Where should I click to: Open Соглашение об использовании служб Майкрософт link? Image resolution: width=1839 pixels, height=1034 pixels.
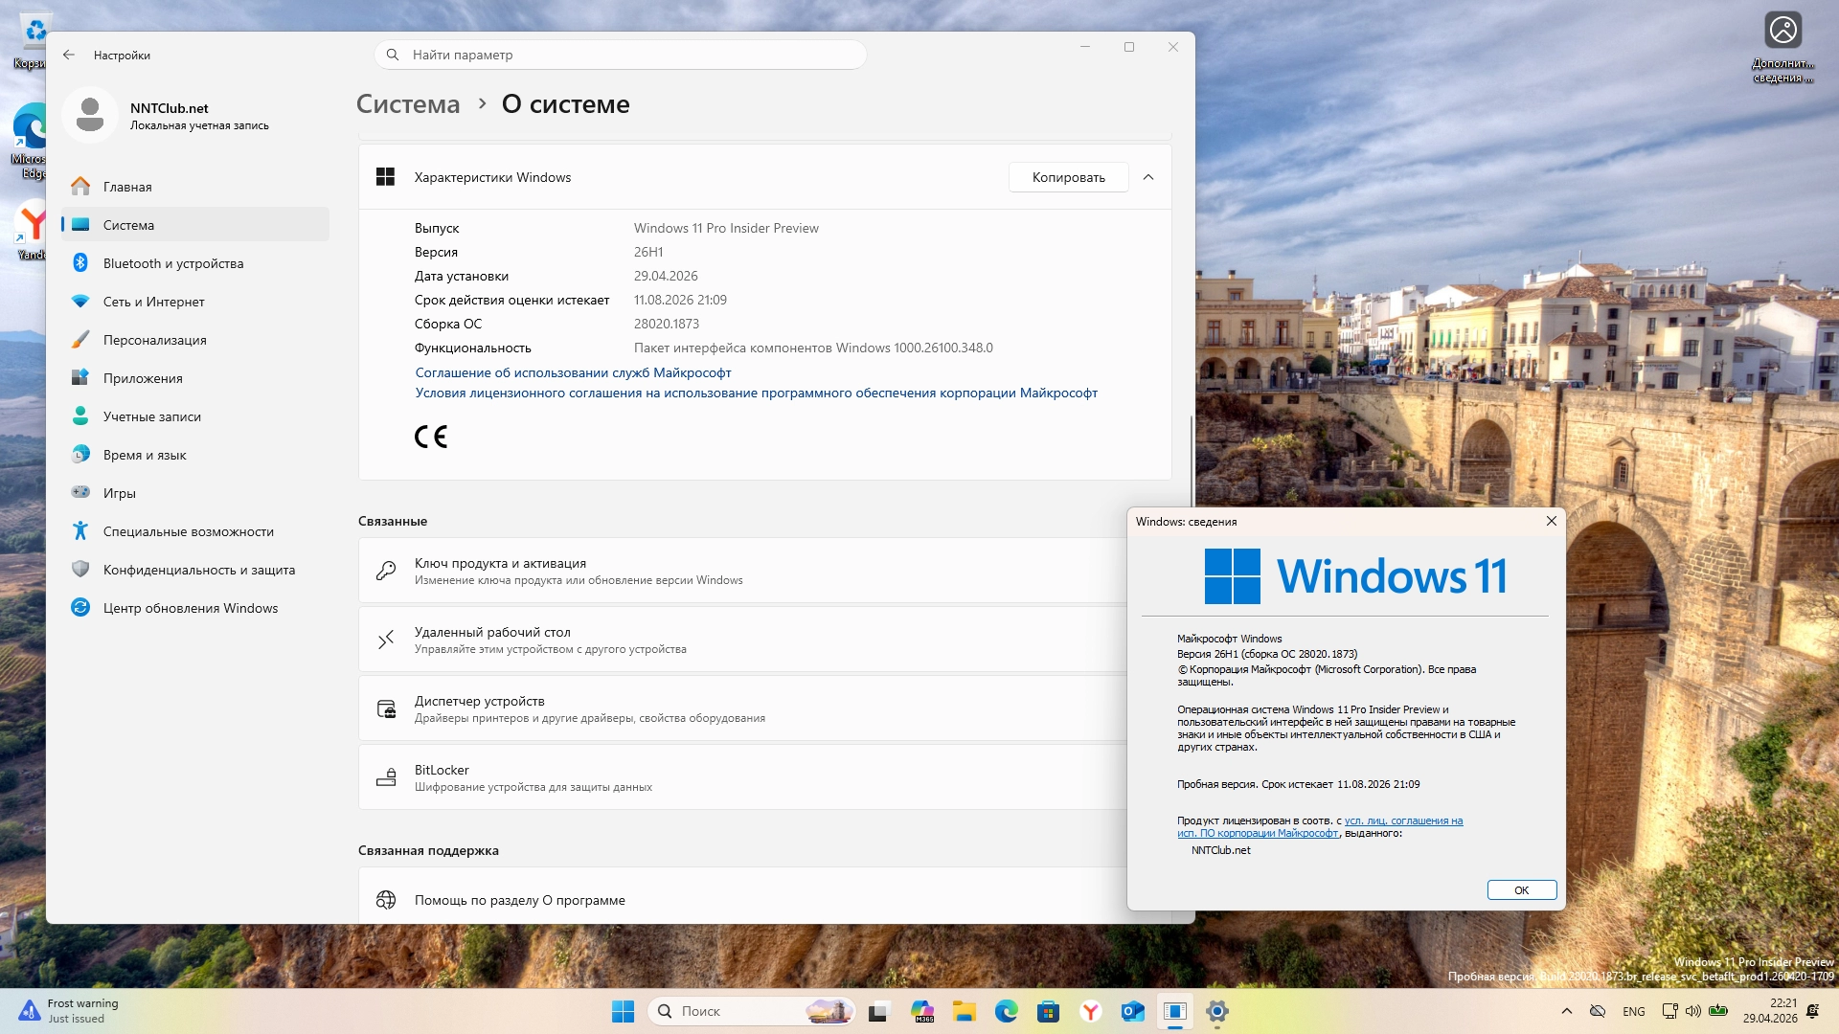point(573,372)
